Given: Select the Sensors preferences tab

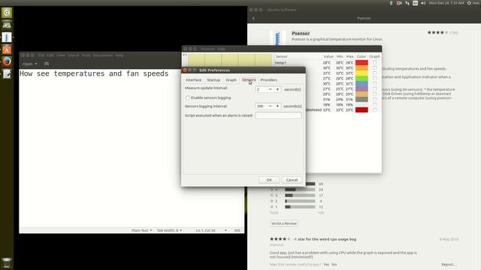Looking at the screenshot, I should (x=249, y=80).
